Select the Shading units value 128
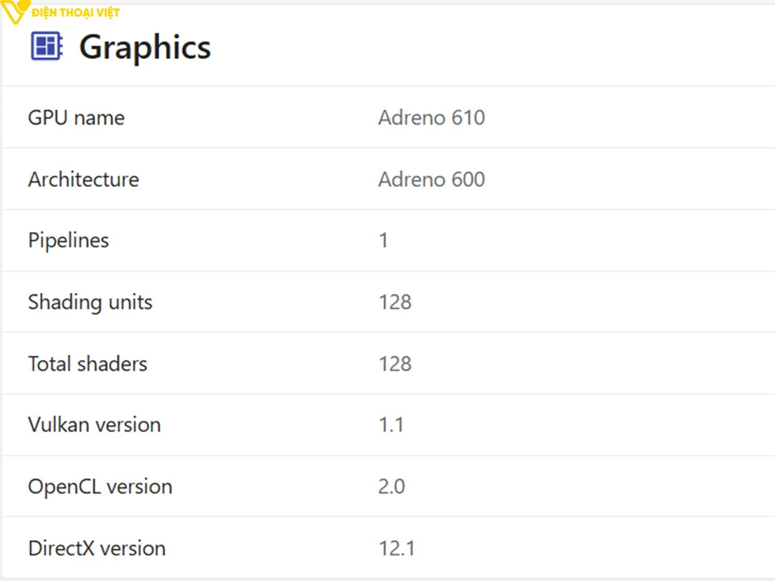This screenshot has height=581, width=775. click(395, 302)
